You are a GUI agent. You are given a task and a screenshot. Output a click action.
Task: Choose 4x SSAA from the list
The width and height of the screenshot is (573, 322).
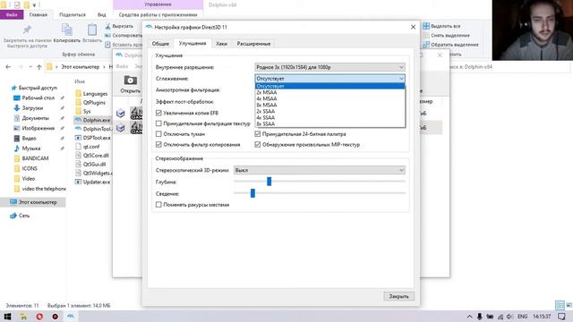tap(330, 117)
